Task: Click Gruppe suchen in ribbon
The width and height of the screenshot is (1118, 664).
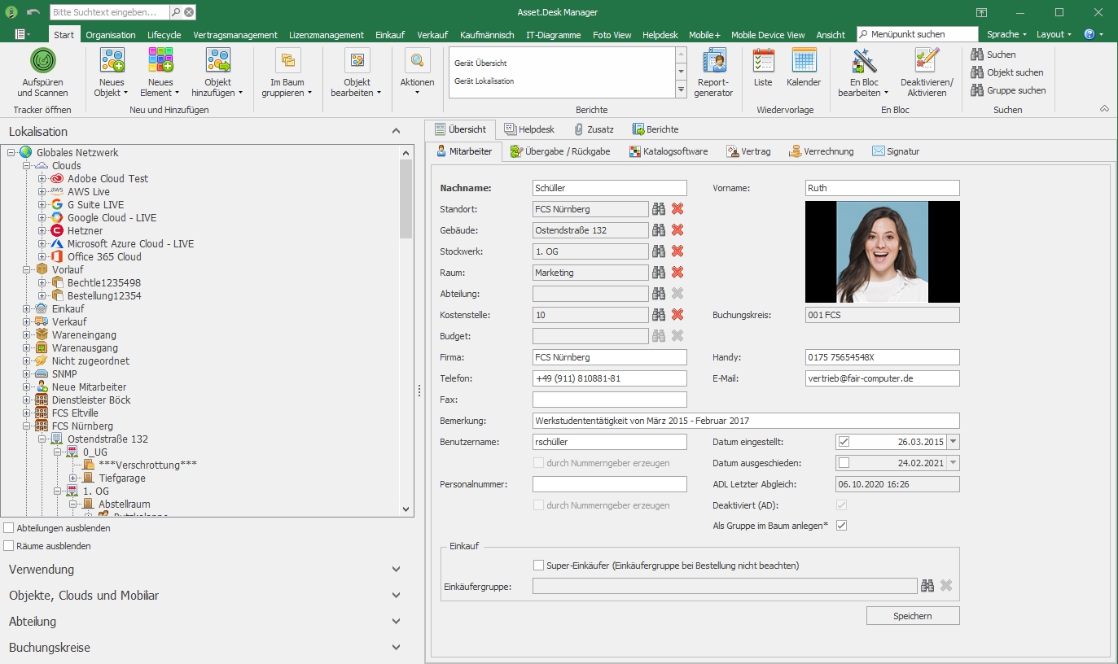Action: (1008, 90)
